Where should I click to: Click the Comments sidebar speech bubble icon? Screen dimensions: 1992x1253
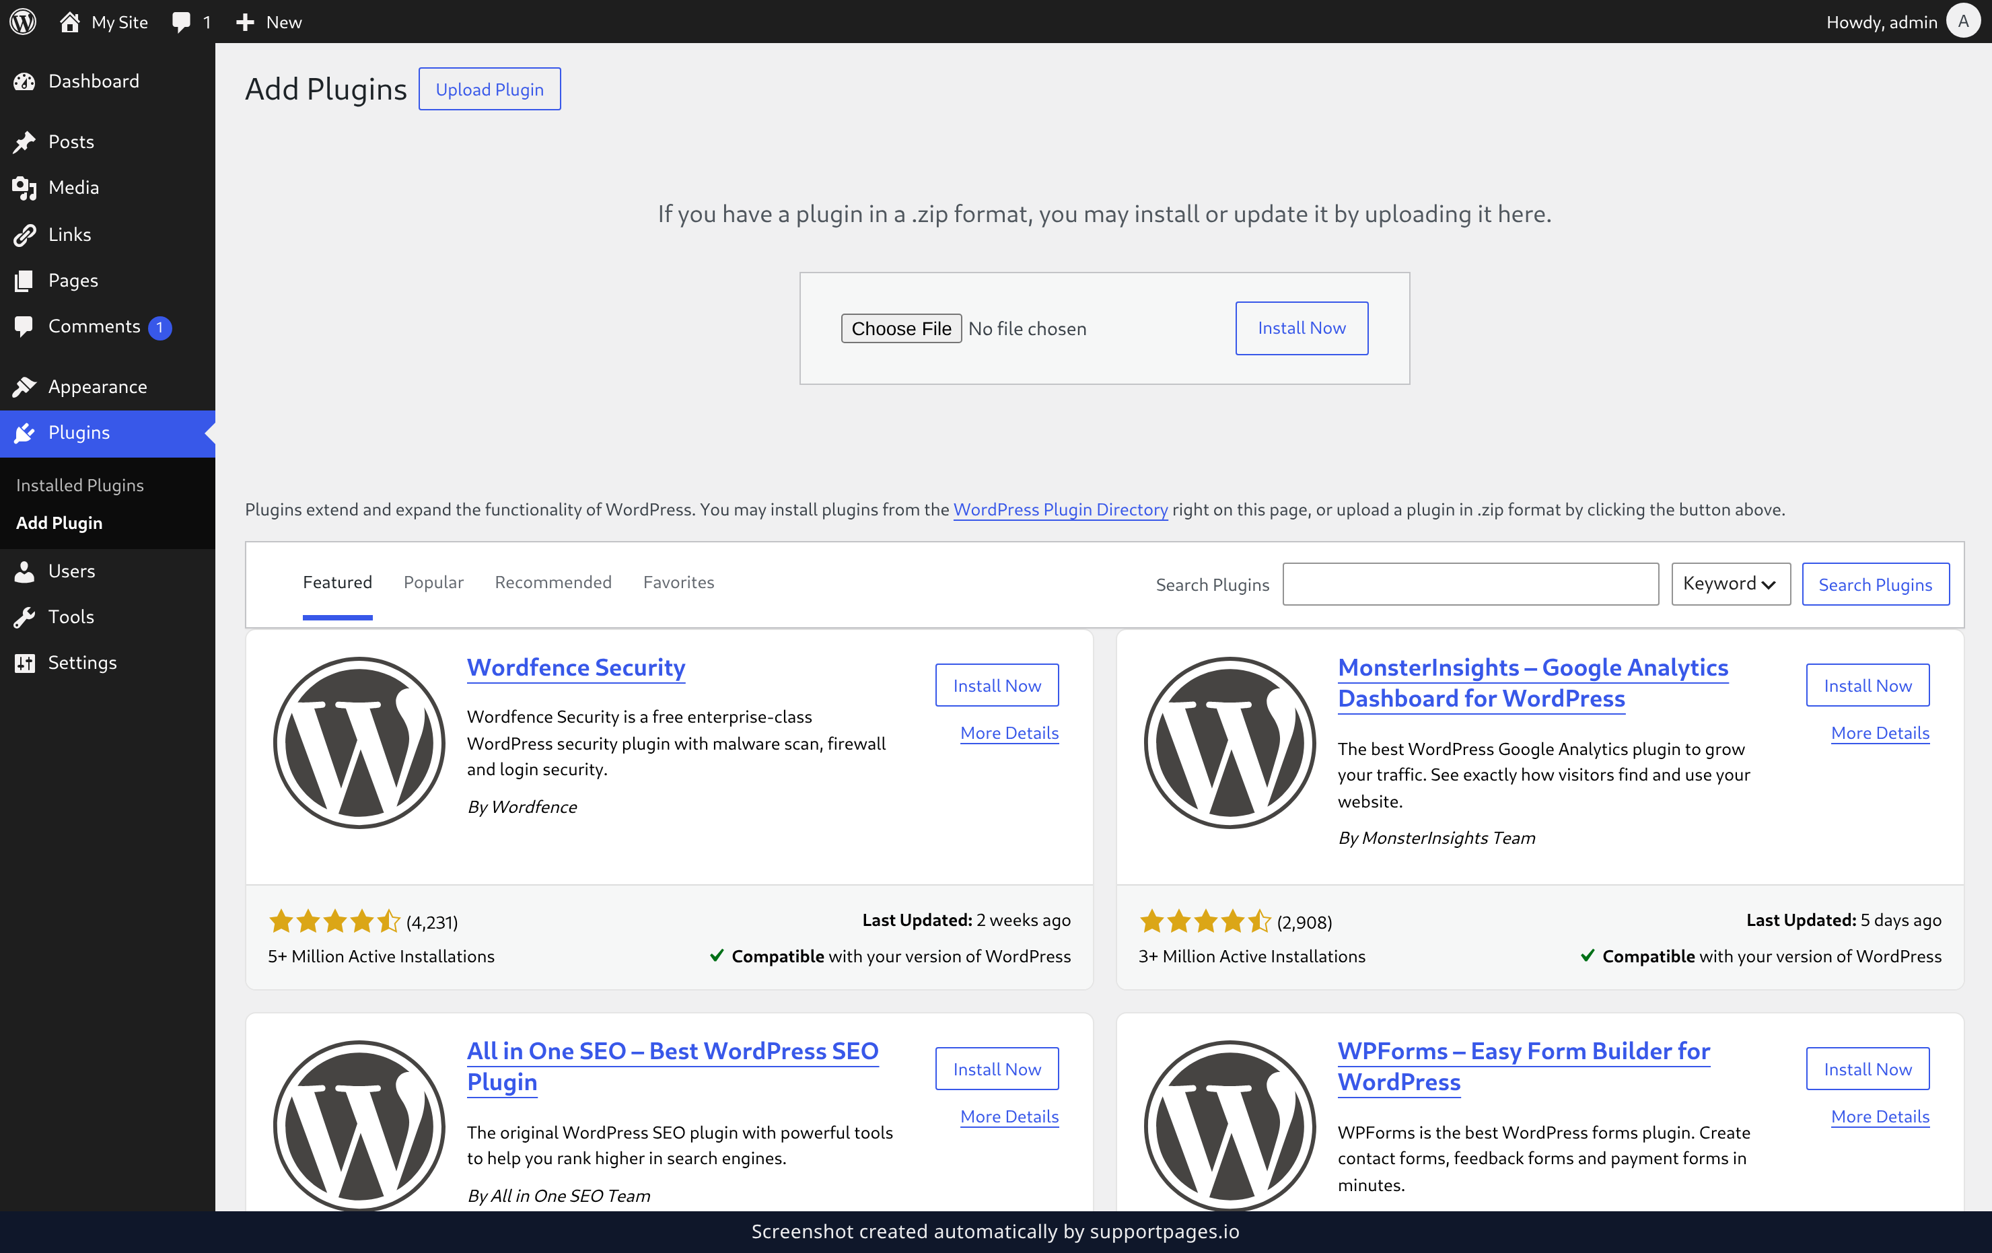point(25,326)
